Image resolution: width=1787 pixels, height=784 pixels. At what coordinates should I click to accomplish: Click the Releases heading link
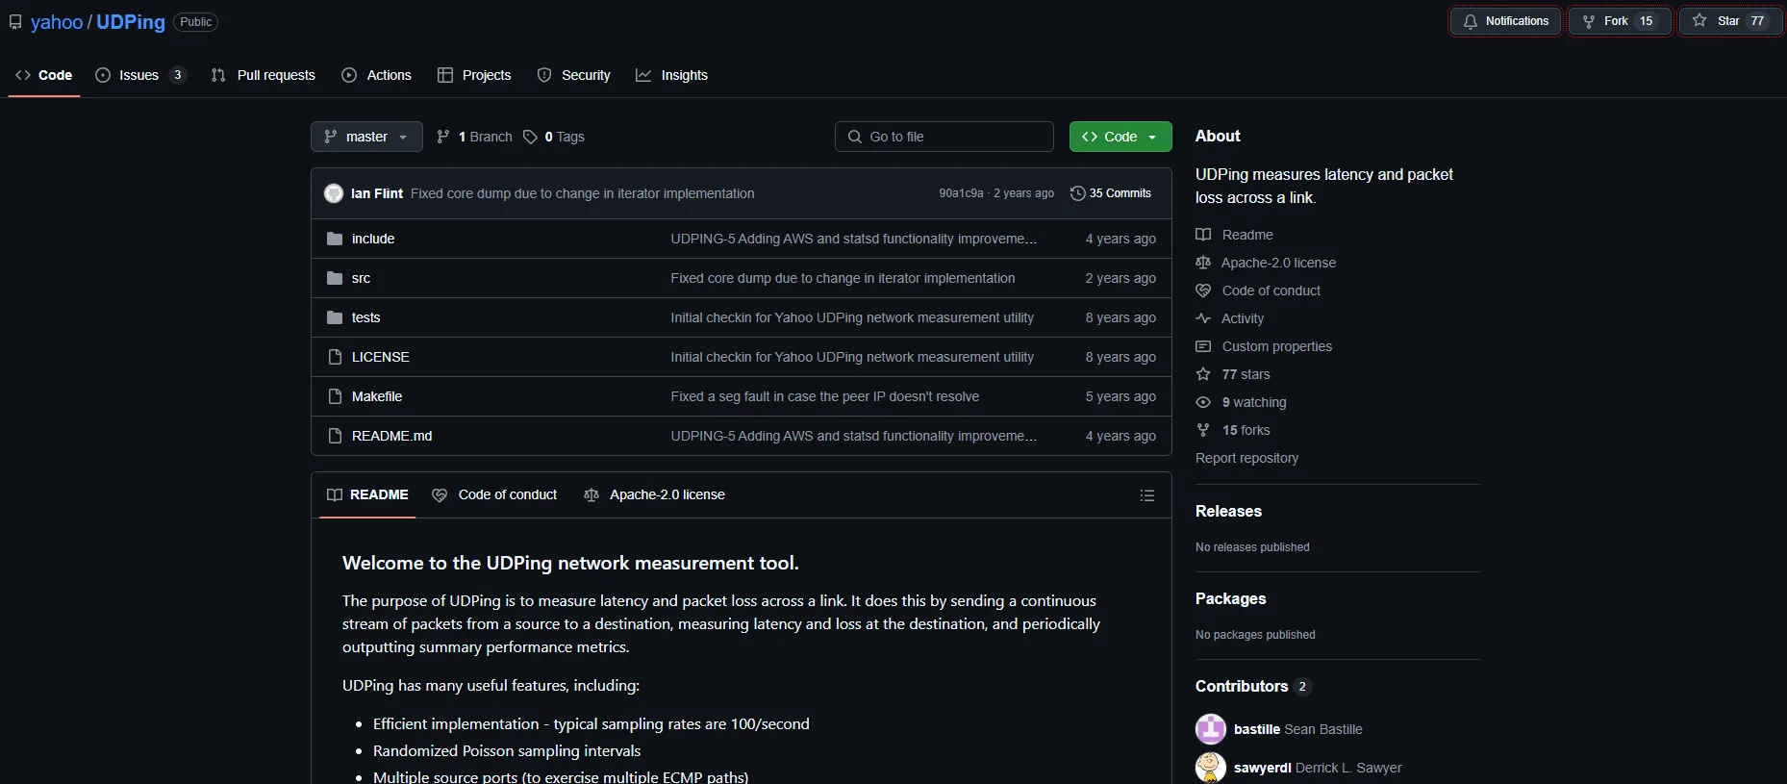(1228, 511)
